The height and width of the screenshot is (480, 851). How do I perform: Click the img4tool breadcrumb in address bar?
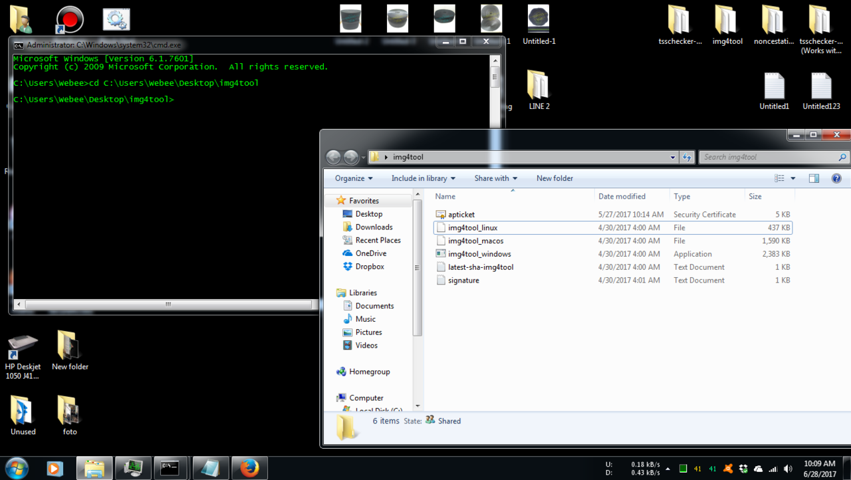[x=408, y=158]
